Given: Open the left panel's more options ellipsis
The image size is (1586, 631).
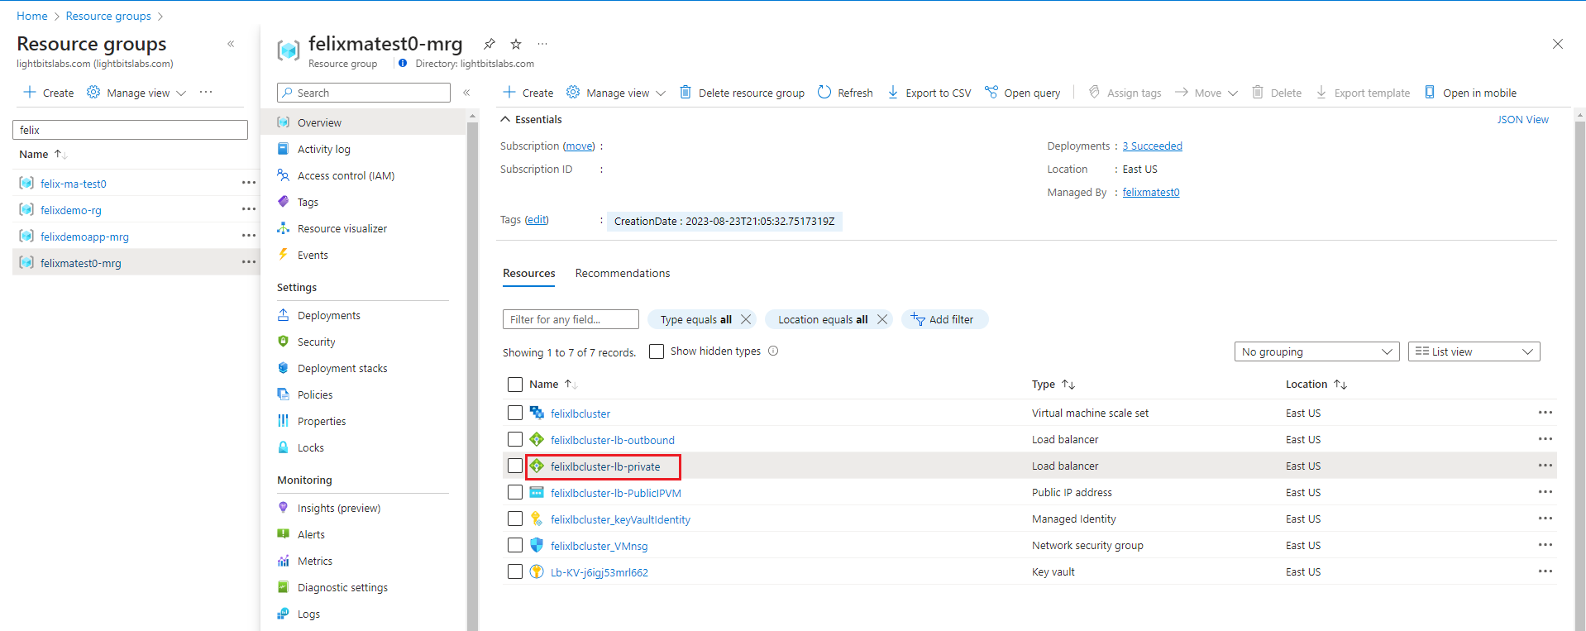Looking at the screenshot, I should point(206,92).
